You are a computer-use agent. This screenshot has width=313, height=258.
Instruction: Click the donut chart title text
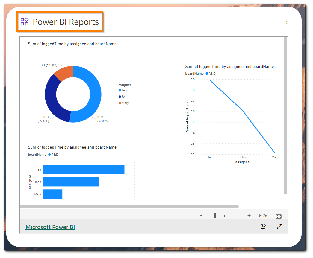point(72,44)
